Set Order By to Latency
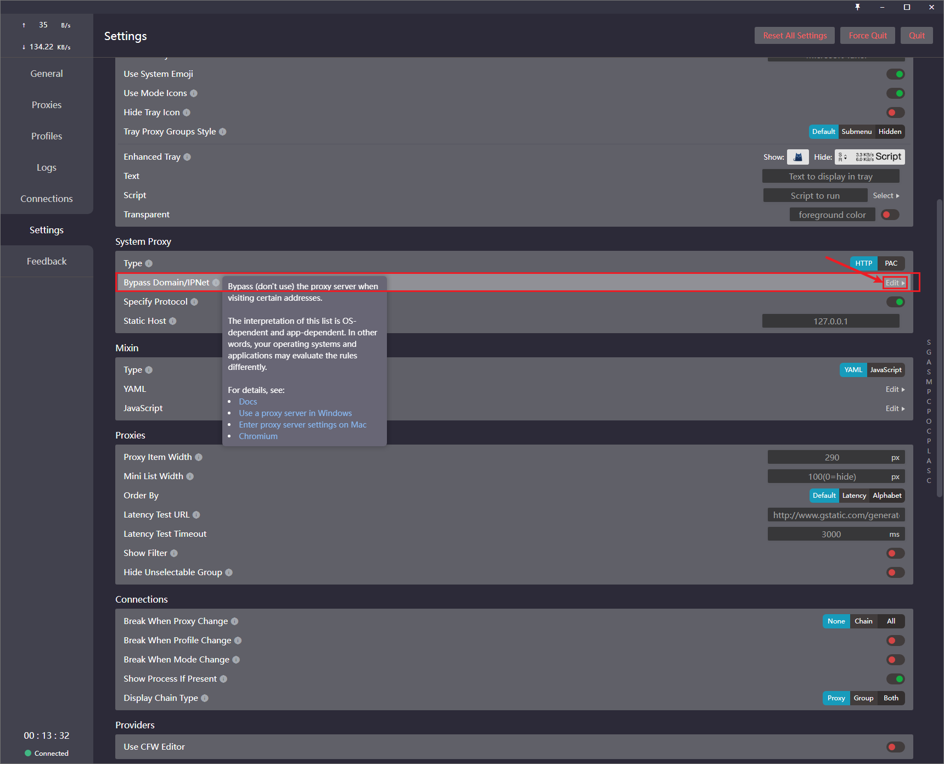 pyautogui.click(x=854, y=496)
